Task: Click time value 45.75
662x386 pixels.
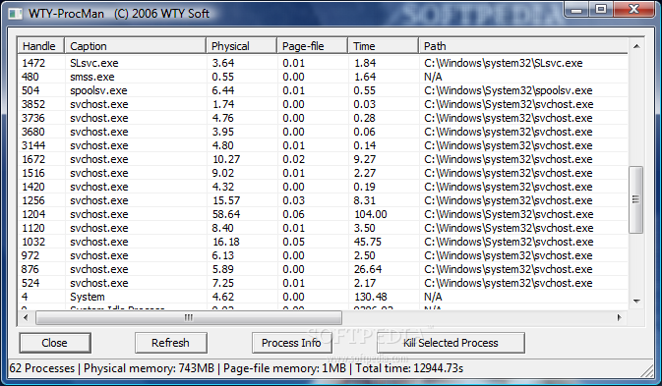Action: pos(367,242)
